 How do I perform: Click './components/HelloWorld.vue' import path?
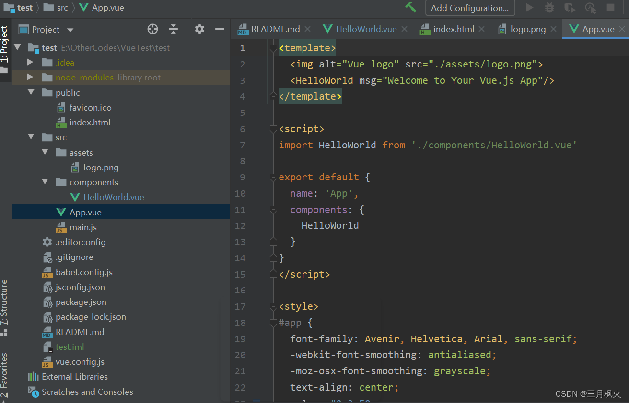(x=494, y=145)
